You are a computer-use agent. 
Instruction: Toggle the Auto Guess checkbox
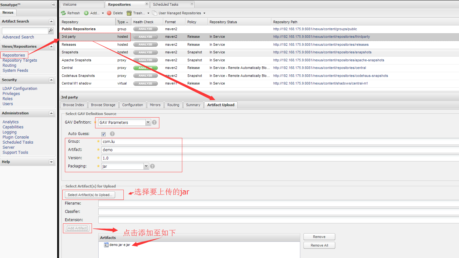click(x=103, y=134)
